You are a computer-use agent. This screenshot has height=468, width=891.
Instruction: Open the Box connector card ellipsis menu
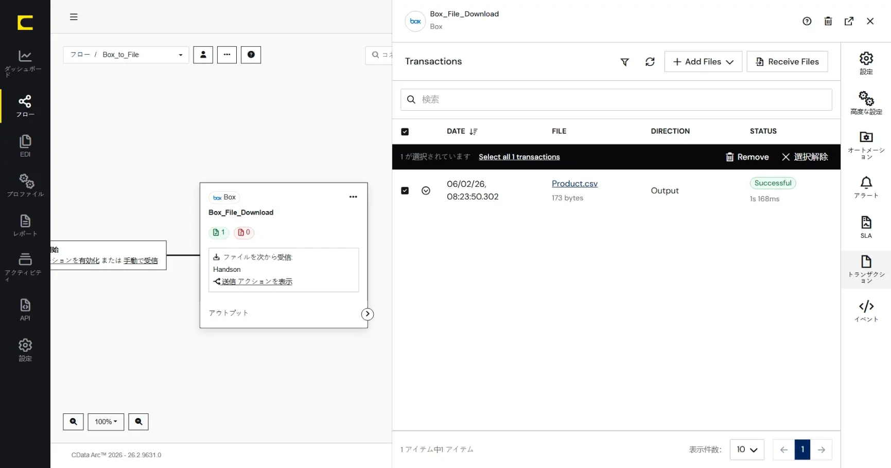click(x=353, y=197)
